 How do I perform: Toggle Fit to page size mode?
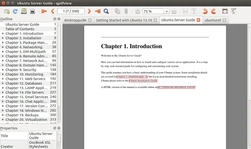tap(194, 11)
